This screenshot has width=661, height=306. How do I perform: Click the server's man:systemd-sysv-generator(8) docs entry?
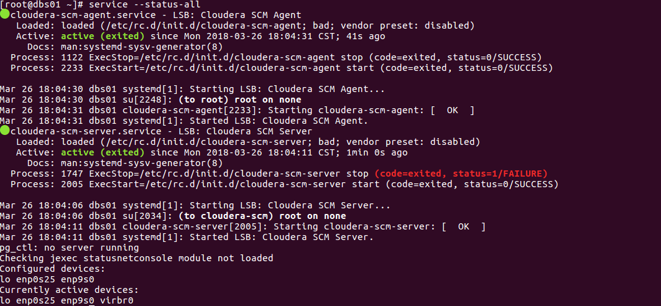142,163
